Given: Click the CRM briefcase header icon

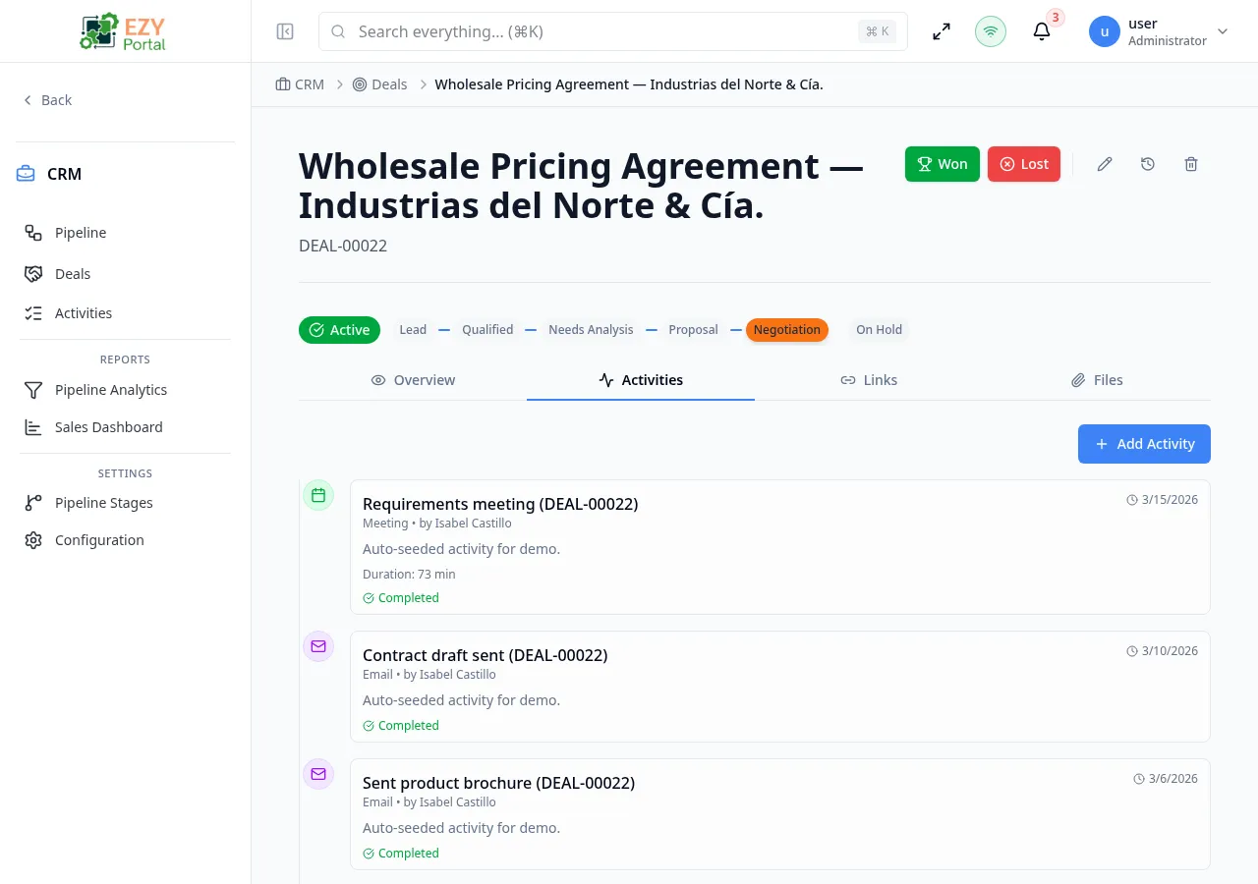Looking at the screenshot, I should (x=26, y=174).
